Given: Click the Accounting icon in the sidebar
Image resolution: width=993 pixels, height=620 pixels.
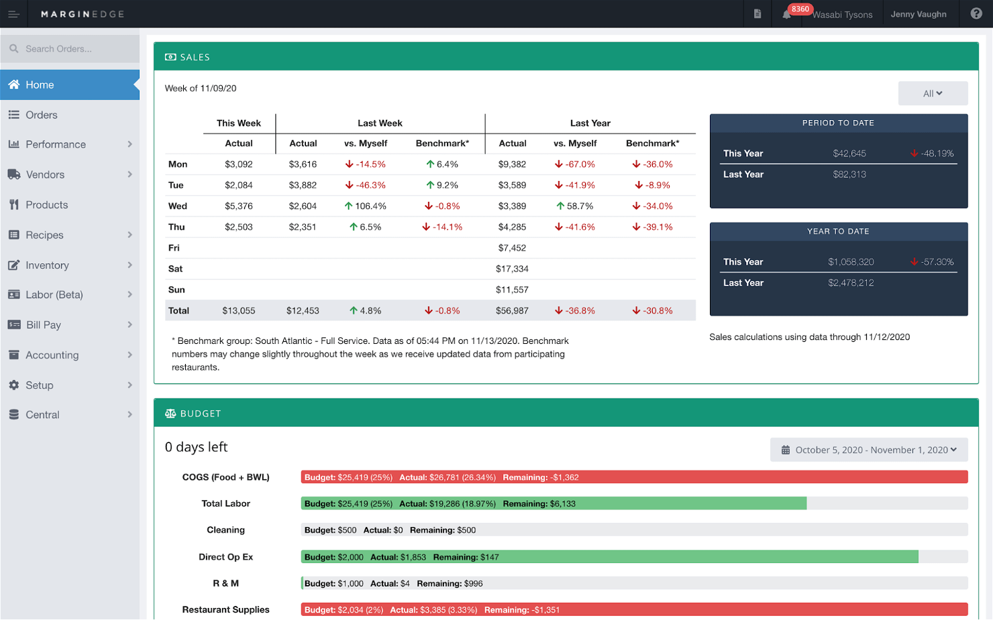Looking at the screenshot, I should (14, 355).
